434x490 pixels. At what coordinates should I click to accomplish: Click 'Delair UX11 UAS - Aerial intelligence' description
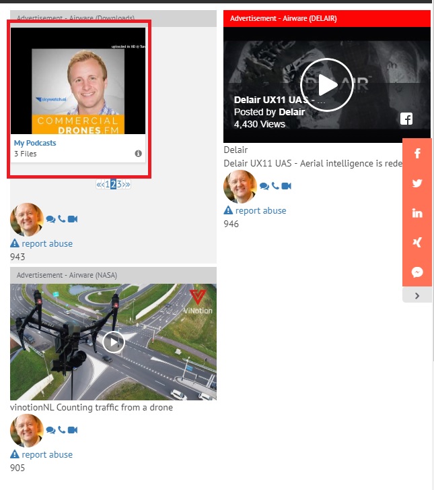[313, 163]
